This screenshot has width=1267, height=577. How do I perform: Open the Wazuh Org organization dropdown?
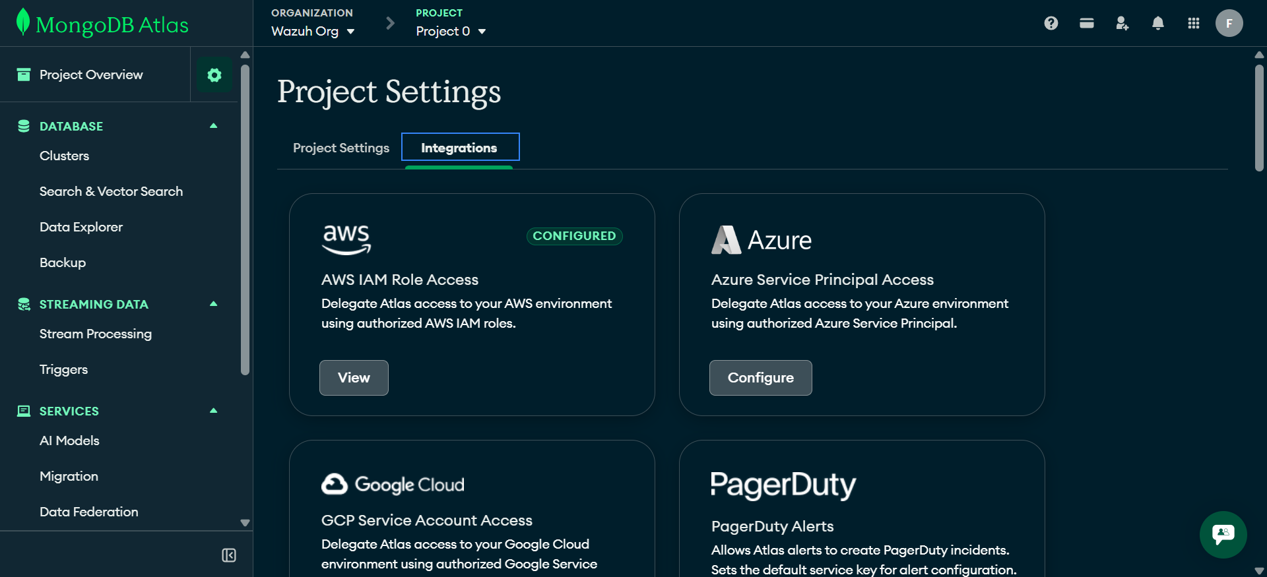[x=313, y=31]
